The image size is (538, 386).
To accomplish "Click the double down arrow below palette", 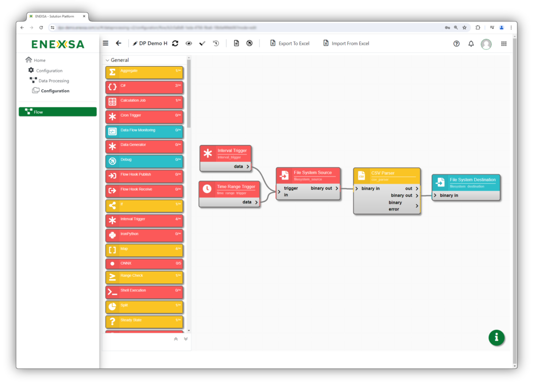I will [185, 339].
